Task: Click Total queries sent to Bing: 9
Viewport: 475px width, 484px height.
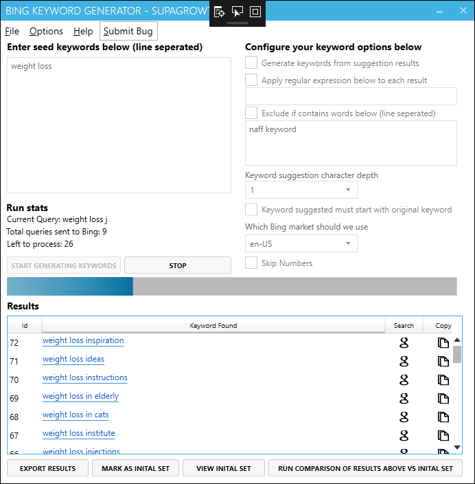Action: pyautogui.click(x=57, y=232)
